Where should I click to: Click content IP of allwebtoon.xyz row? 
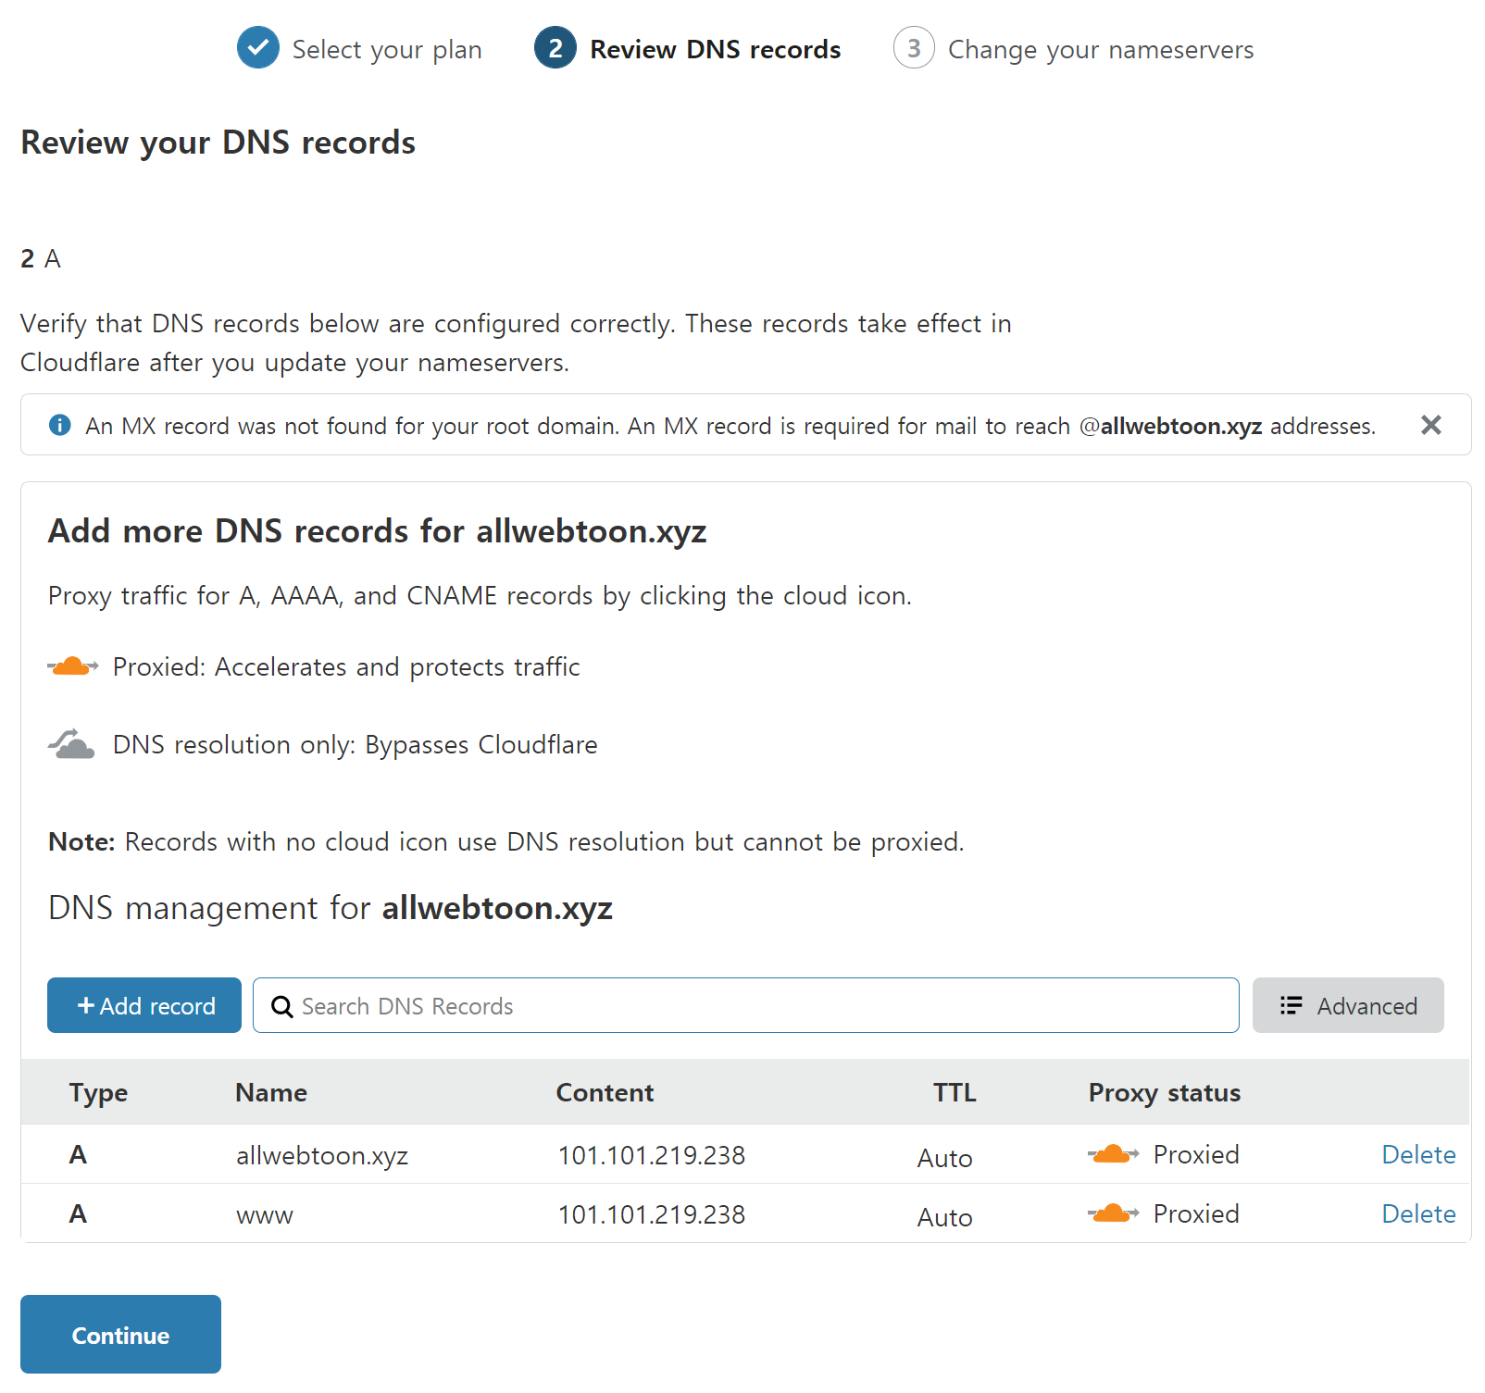pyautogui.click(x=652, y=1155)
